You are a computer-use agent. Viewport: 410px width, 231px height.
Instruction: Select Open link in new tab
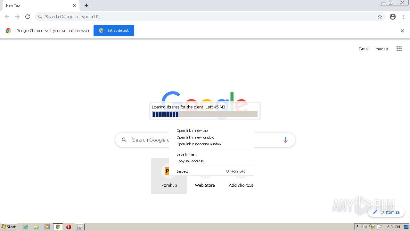[x=211, y=131]
